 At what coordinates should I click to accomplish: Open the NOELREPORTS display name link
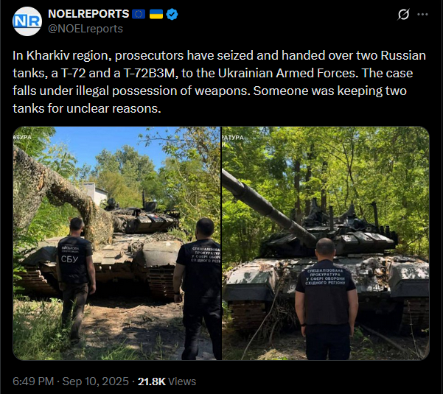click(x=88, y=14)
